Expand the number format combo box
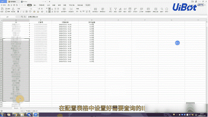208x117 pixels. pyautogui.click(x=83, y=9)
